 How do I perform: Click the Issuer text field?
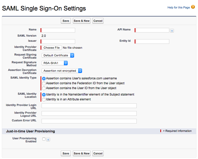click(x=58, y=41)
